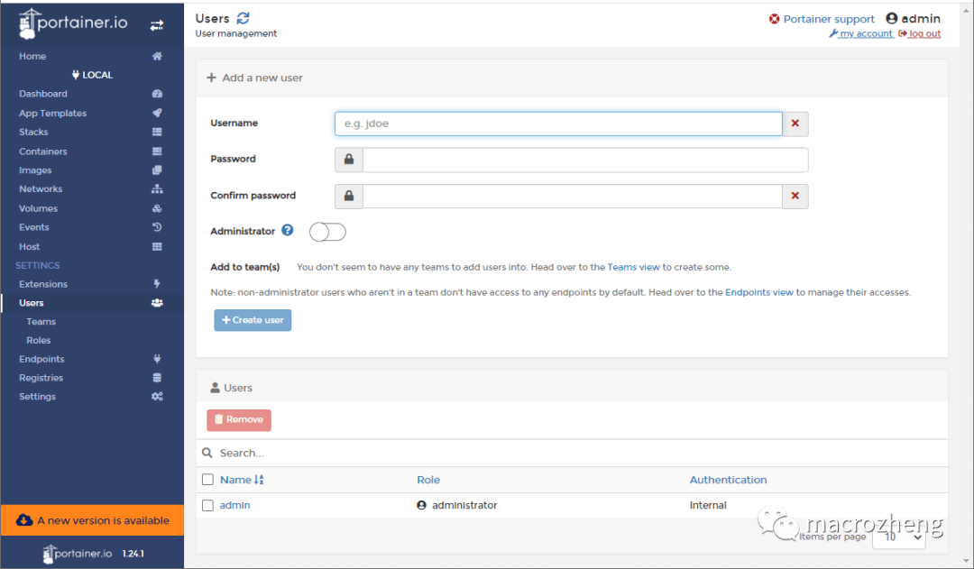Click the Host grid icon

(x=157, y=246)
